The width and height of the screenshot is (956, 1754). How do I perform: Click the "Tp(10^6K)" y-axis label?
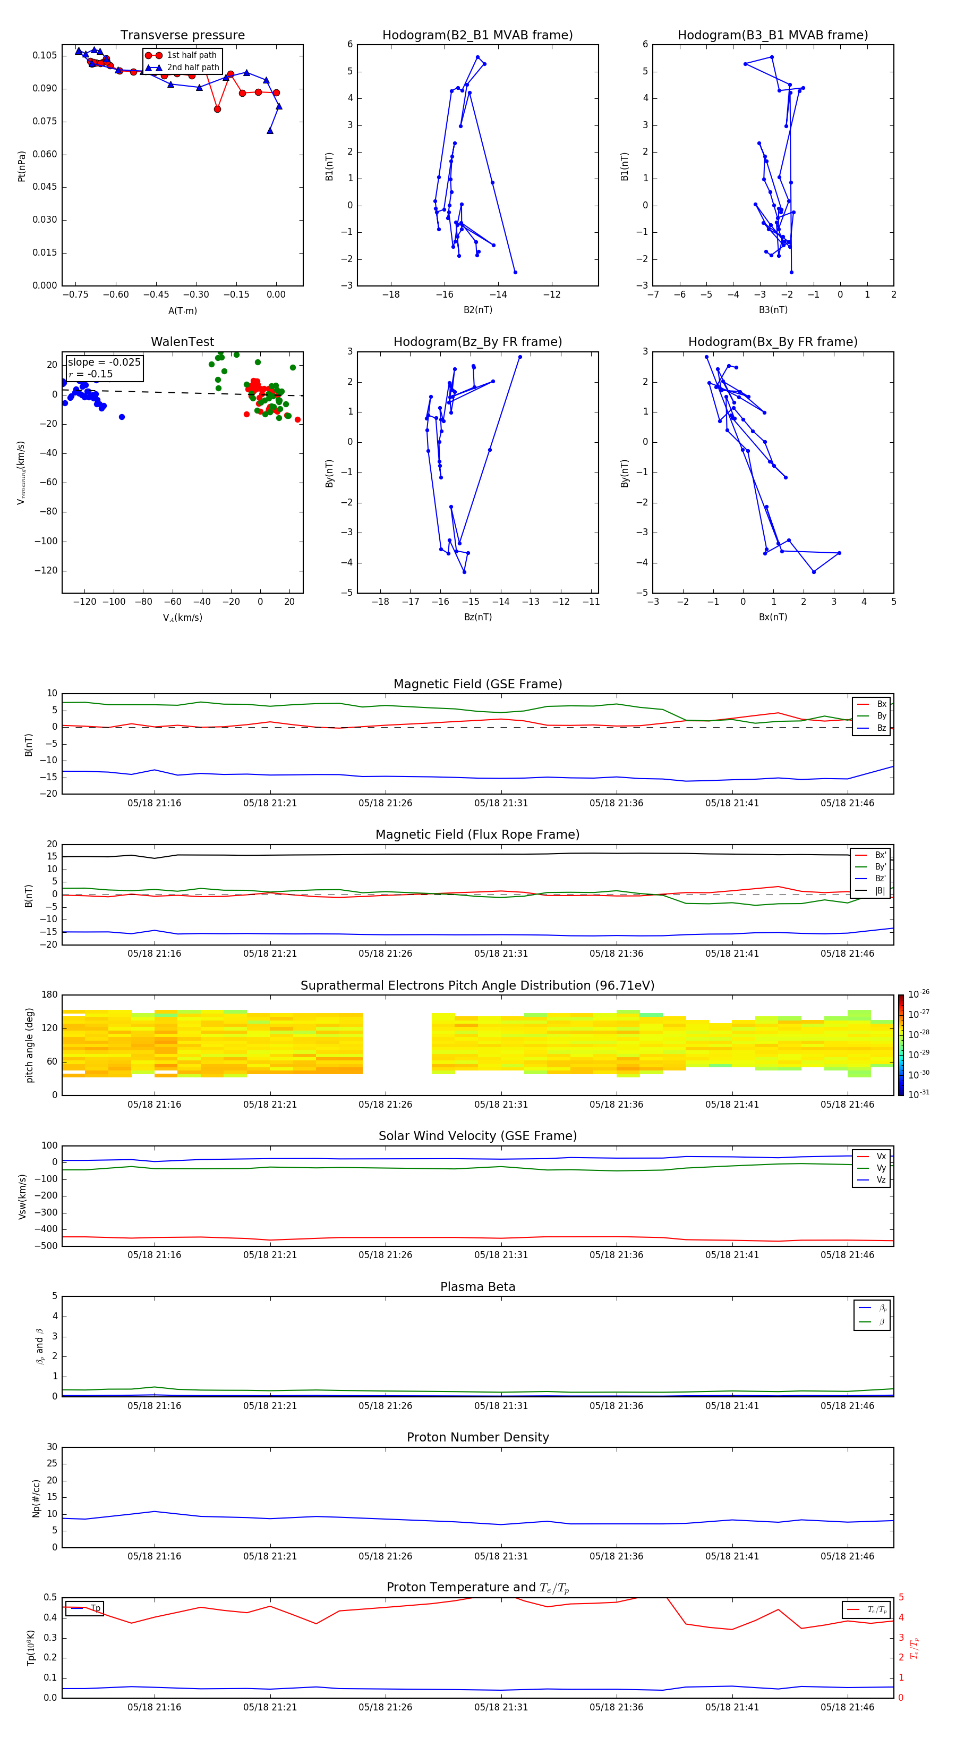(31, 1648)
